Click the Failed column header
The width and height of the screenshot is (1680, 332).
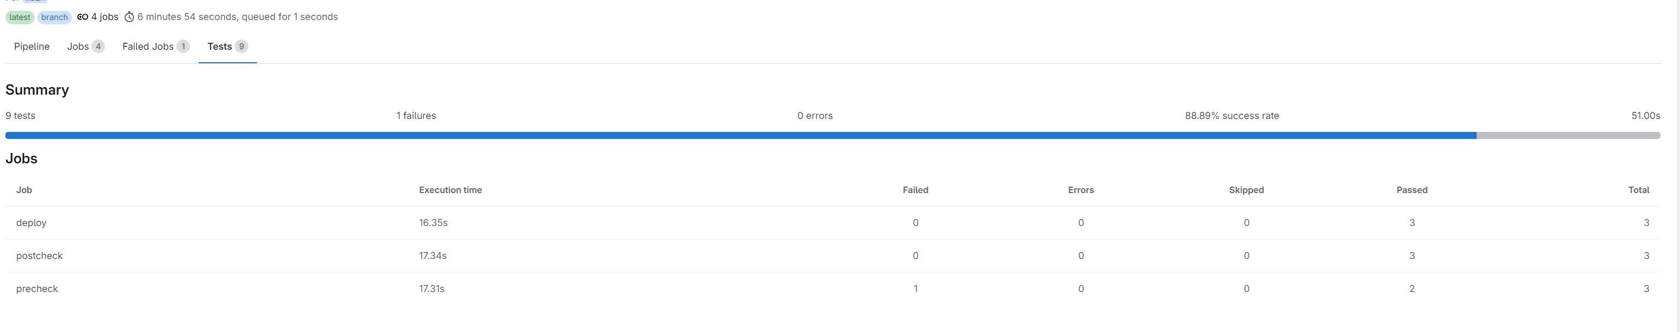[x=915, y=190]
